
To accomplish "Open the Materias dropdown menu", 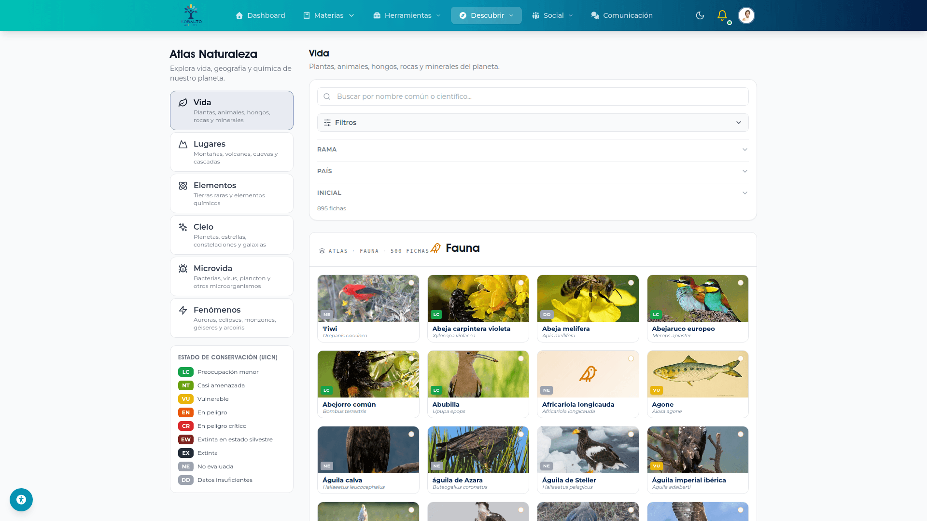I will [329, 15].
